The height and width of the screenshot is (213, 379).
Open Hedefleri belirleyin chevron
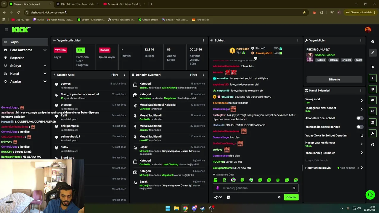[x=362, y=168]
